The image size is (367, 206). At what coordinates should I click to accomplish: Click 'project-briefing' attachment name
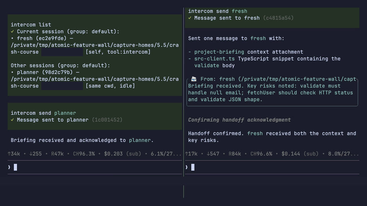(219, 52)
